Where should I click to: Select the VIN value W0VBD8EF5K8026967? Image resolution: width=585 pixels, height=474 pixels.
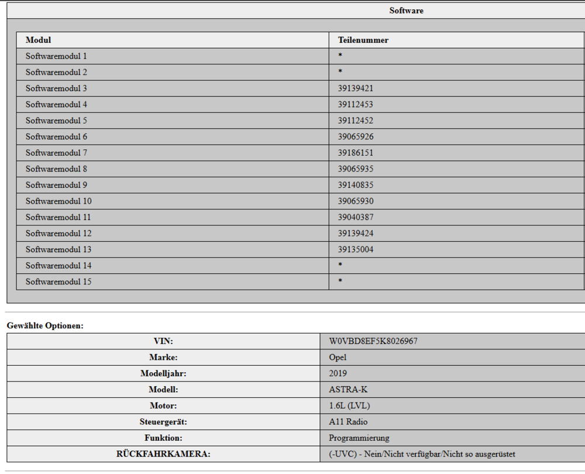pos(373,341)
